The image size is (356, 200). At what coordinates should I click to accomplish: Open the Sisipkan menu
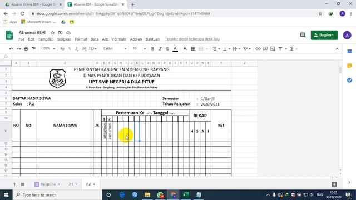click(65, 39)
